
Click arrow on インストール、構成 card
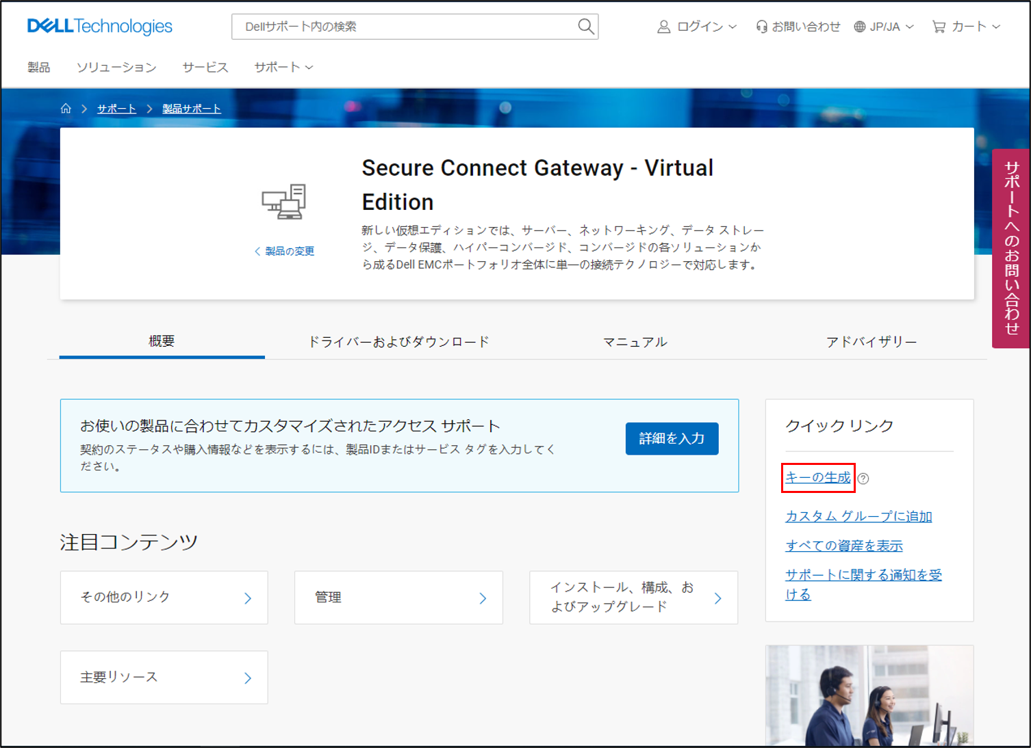pyautogui.click(x=717, y=598)
